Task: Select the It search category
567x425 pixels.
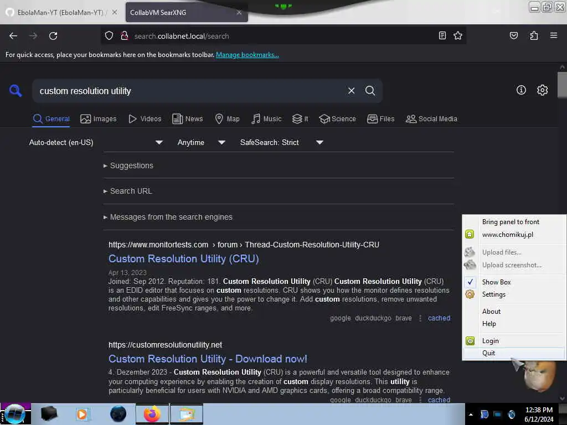Action: point(300,119)
